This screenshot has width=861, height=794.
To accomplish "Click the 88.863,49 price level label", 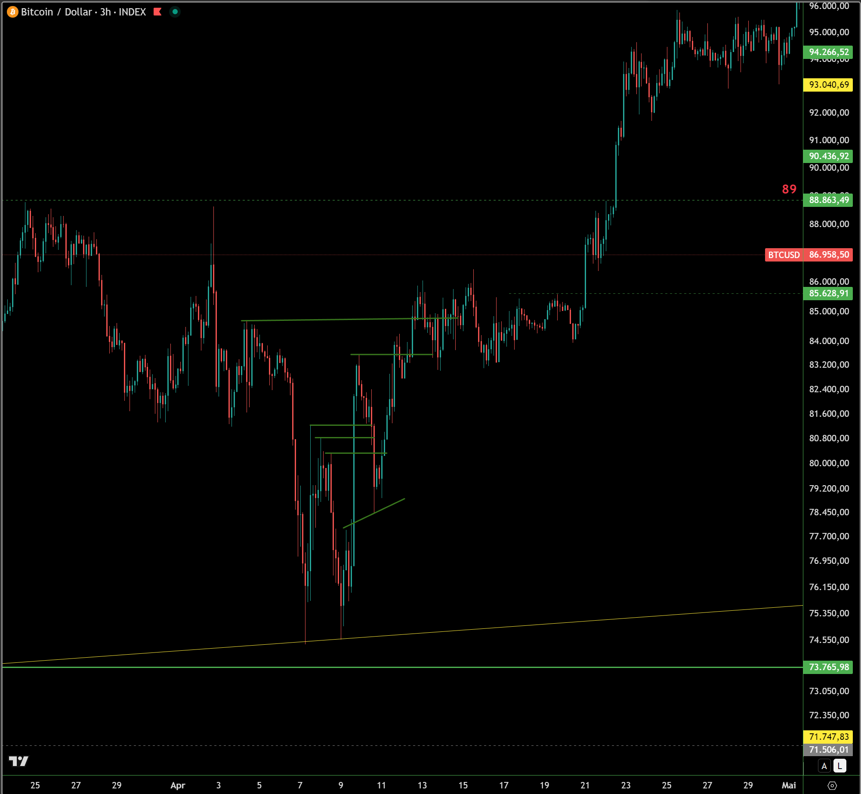I will [x=828, y=200].
